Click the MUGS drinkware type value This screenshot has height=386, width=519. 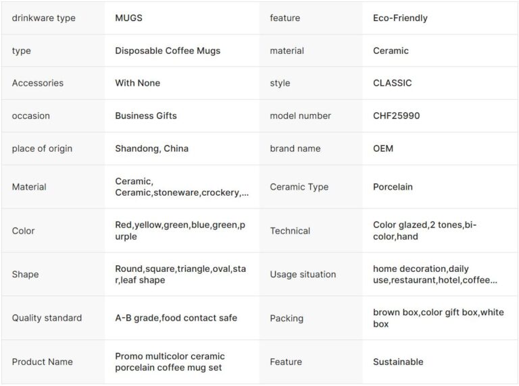pyautogui.click(x=128, y=18)
